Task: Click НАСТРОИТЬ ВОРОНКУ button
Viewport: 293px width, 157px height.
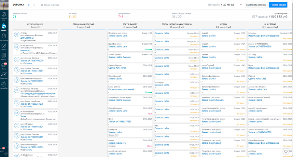Action: point(256,5)
